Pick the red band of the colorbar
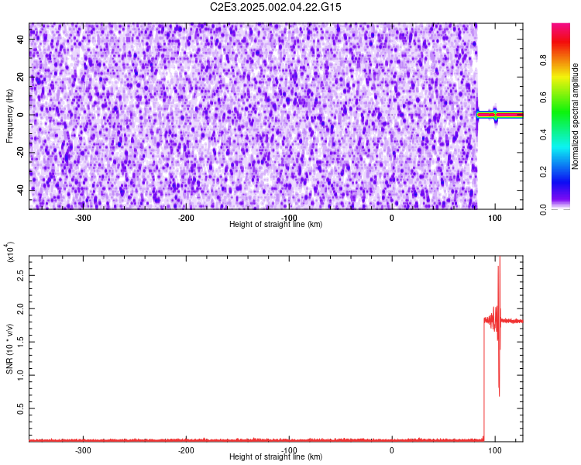Screen dimensions: 581x465 (561, 41)
